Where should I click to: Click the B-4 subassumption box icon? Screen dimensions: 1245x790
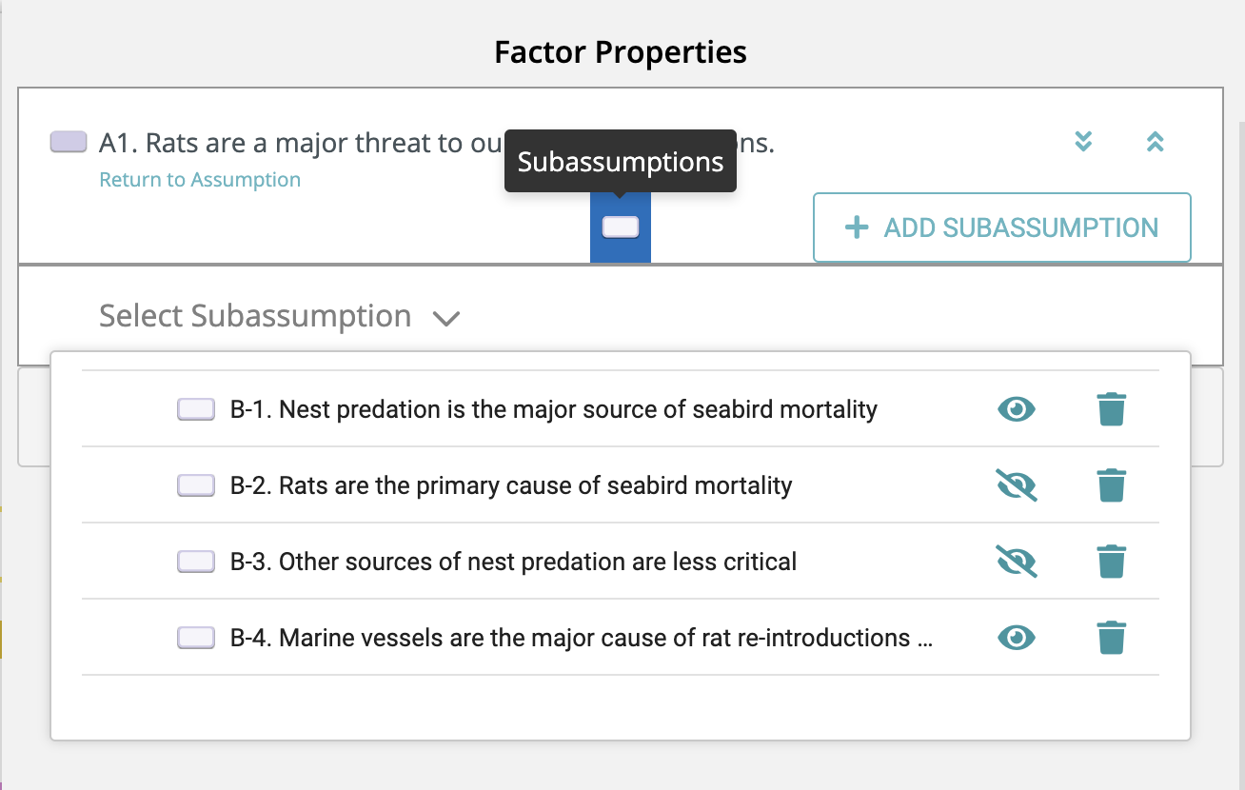click(196, 638)
